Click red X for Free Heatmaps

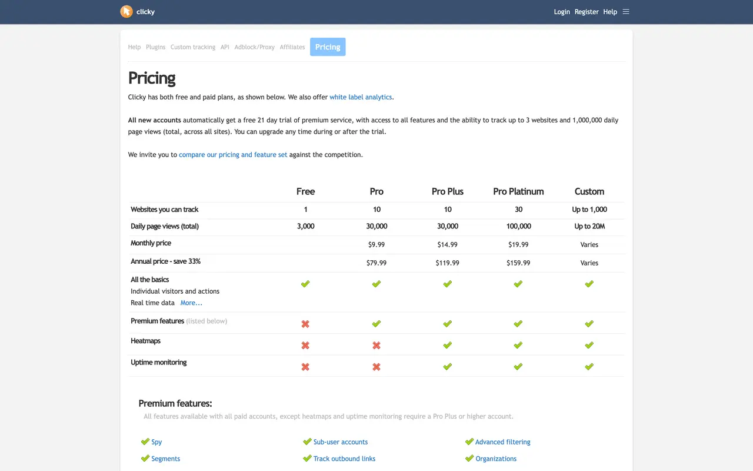click(x=305, y=345)
